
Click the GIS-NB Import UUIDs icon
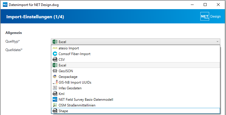pyautogui.click(x=55, y=82)
